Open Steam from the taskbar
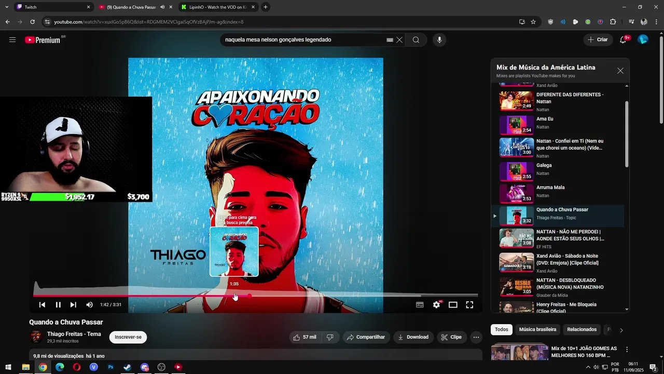 [x=128, y=367]
